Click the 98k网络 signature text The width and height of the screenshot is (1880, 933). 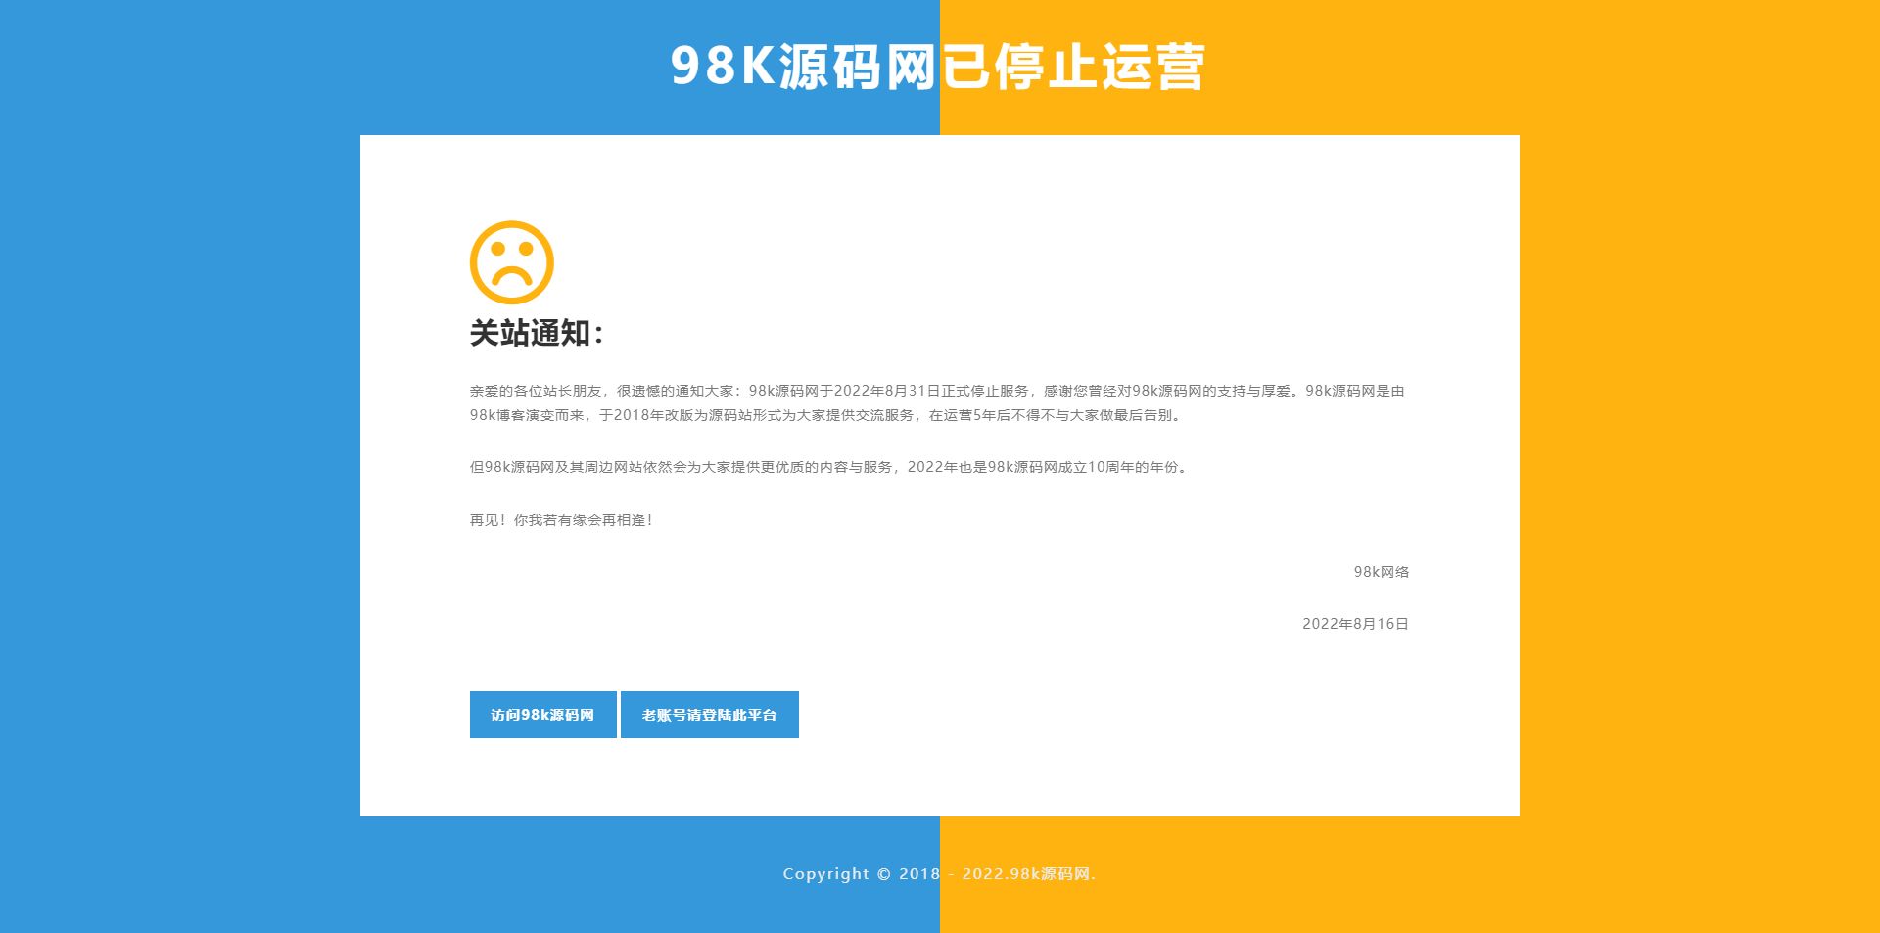click(x=1382, y=571)
